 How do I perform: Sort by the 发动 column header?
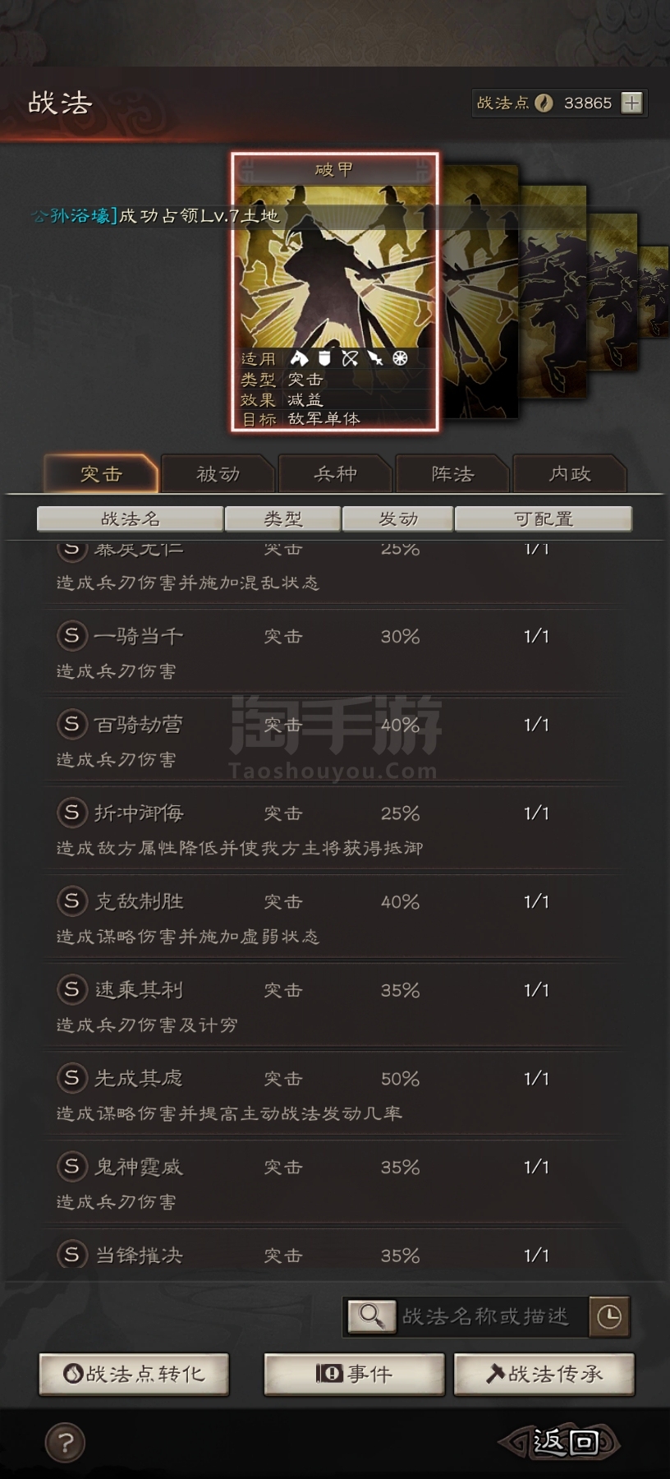click(x=398, y=519)
